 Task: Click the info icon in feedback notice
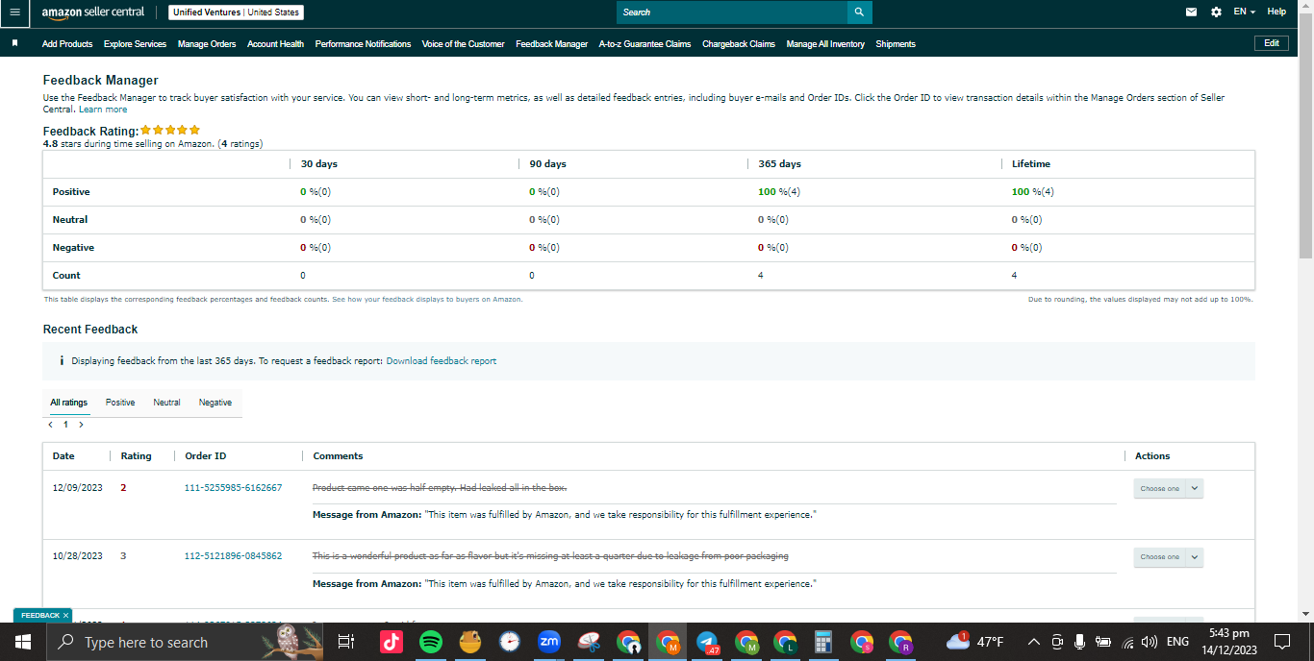coord(62,361)
